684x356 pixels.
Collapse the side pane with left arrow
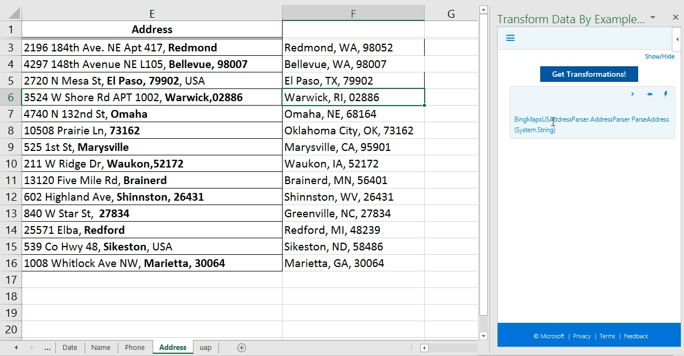pos(677,39)
